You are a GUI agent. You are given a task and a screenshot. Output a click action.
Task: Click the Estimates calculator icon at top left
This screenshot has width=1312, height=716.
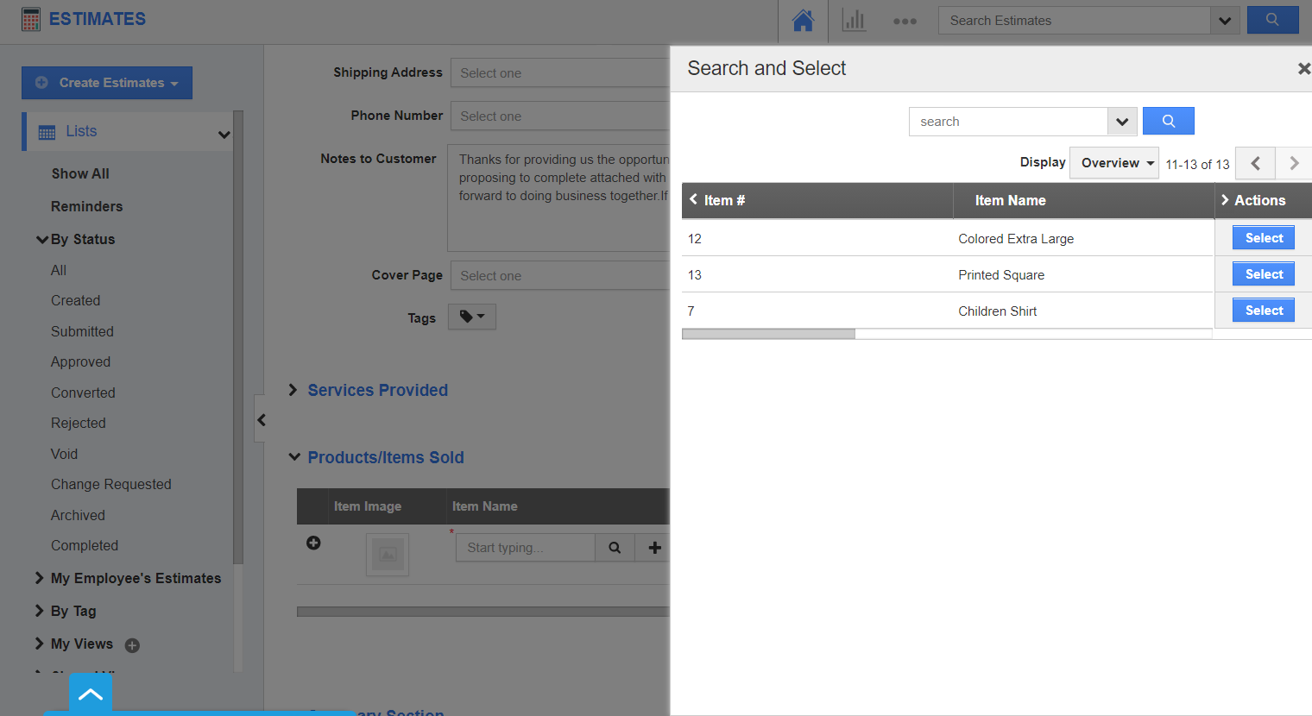tap(30, 18)
